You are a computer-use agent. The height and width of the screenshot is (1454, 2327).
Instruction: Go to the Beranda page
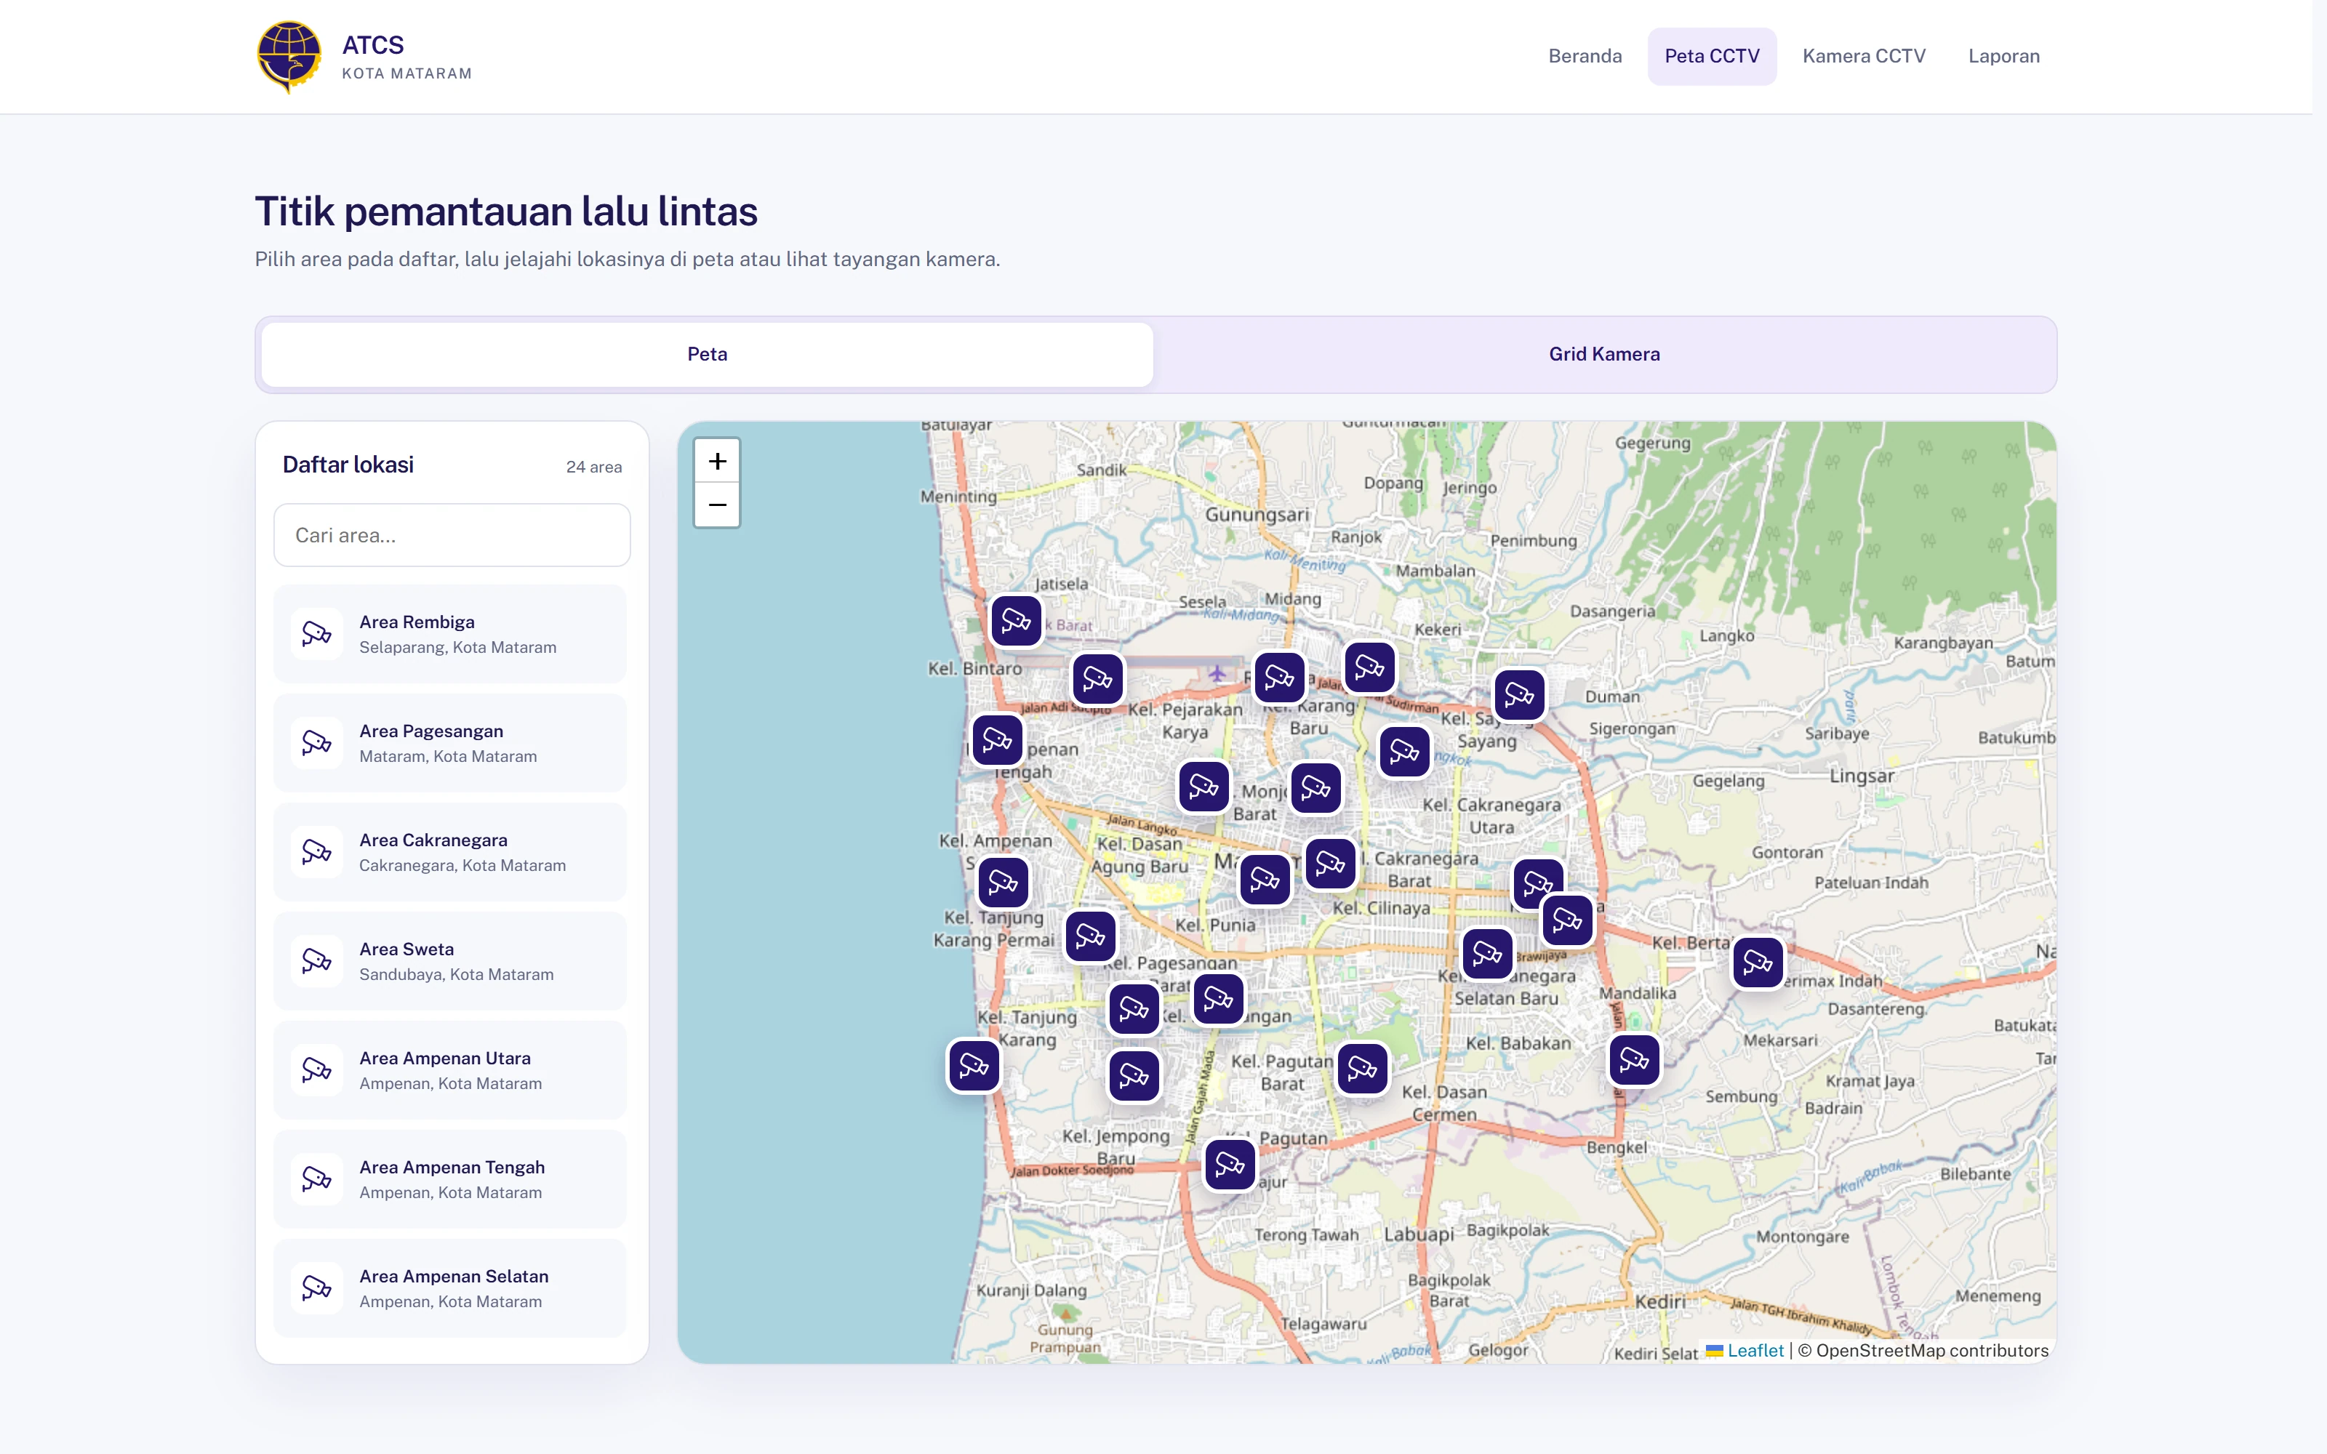[x=1585, y=56]
